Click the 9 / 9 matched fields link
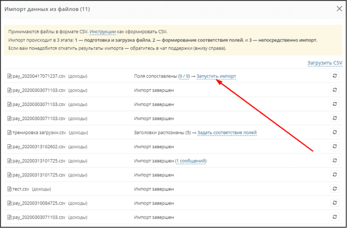 184,76
